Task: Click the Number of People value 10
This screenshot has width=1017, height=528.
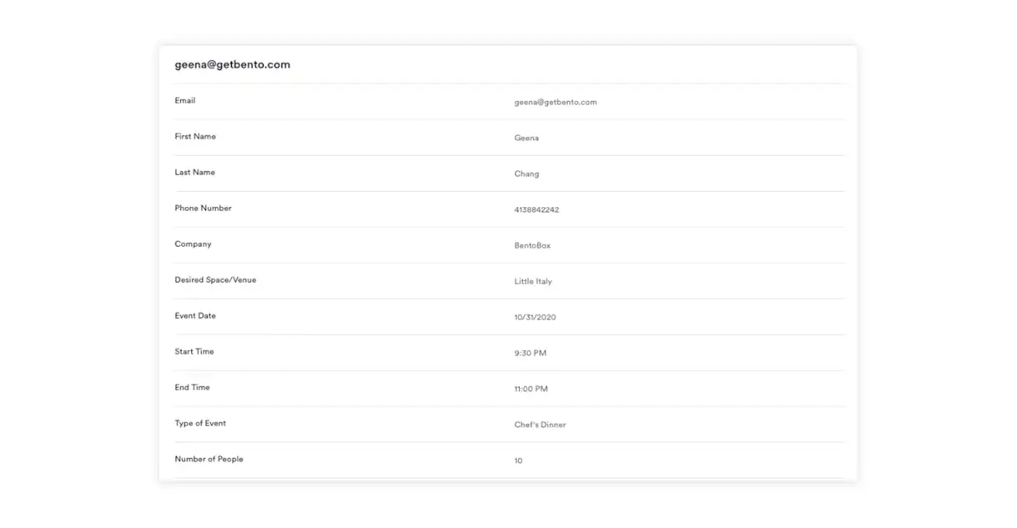Action: pos(518,460)
